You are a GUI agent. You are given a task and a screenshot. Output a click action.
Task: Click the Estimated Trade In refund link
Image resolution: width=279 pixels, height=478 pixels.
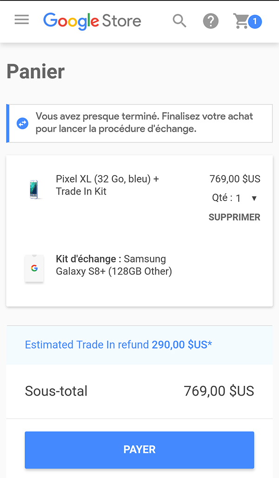tap(116, 345)
